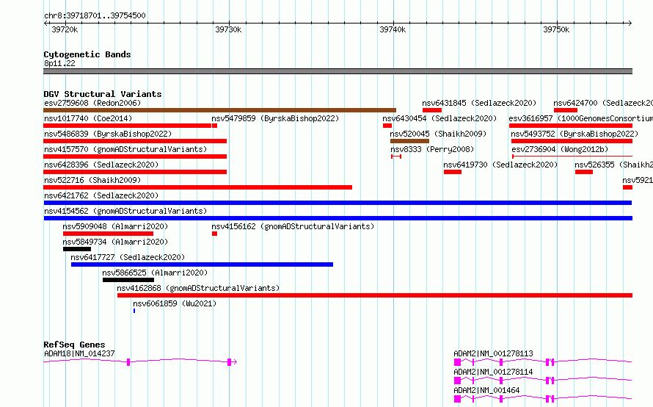Click the red nsv6431845 variant bar

pyautogui.click(x=432, y=110)
